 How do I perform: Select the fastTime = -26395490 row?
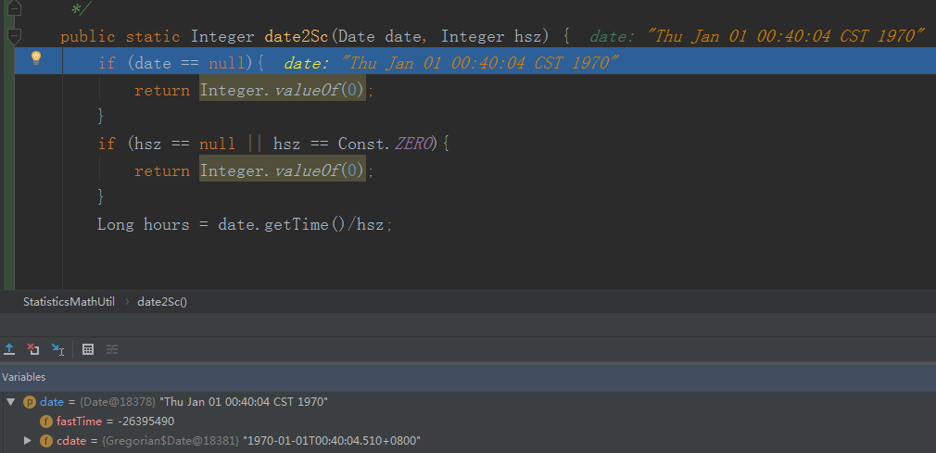468,422
